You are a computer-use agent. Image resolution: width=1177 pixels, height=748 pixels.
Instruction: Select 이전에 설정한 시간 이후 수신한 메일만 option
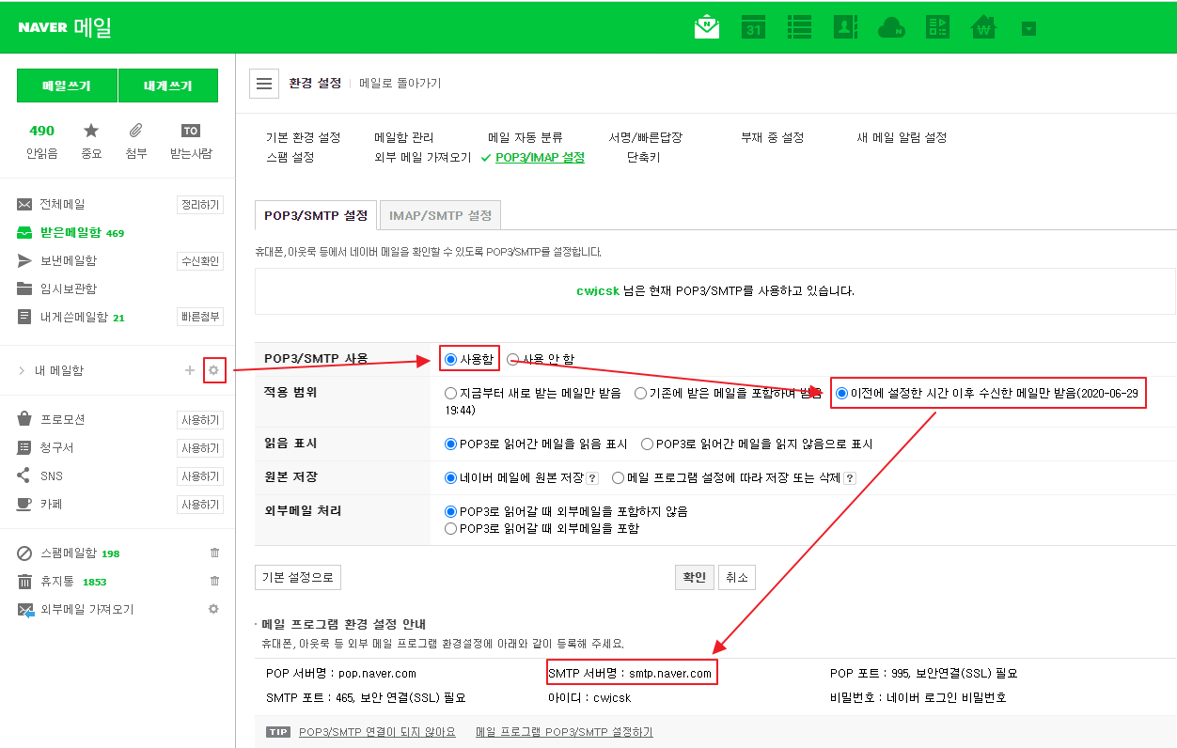(x=841, y=394)
